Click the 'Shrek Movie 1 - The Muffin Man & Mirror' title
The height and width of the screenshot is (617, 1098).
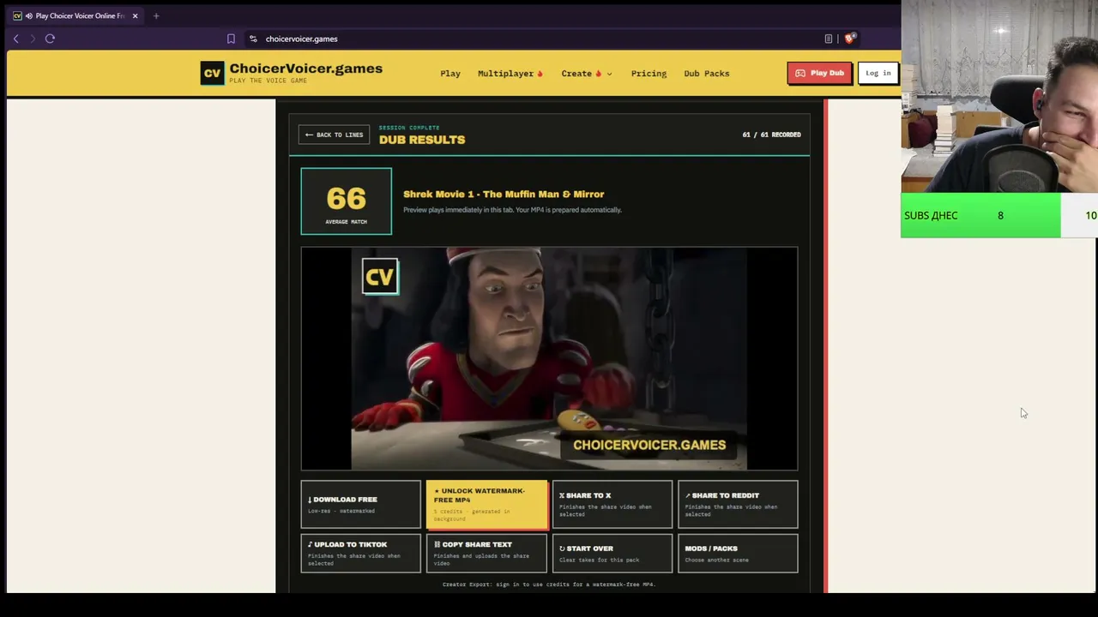click(x=504, y=194)
